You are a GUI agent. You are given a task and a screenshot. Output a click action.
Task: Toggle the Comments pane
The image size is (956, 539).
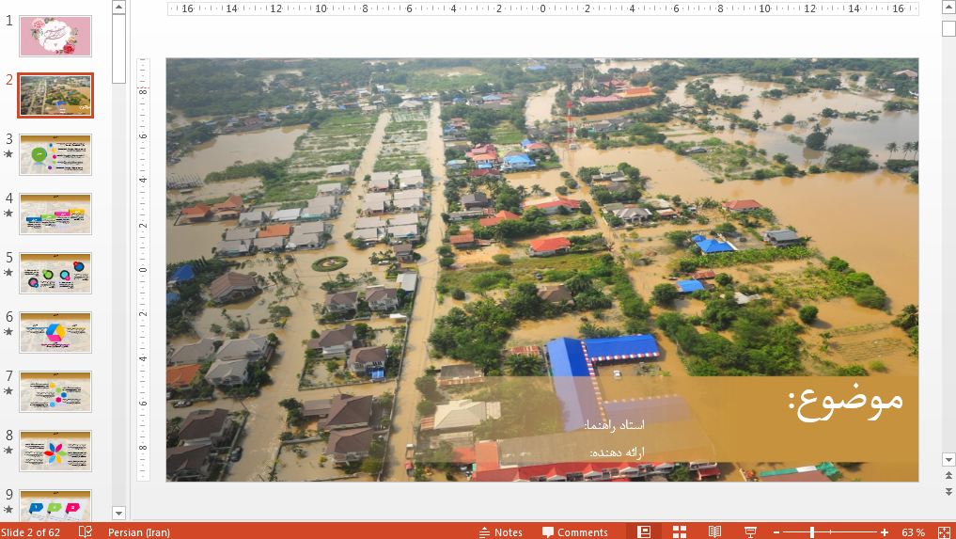click(574, 531)
